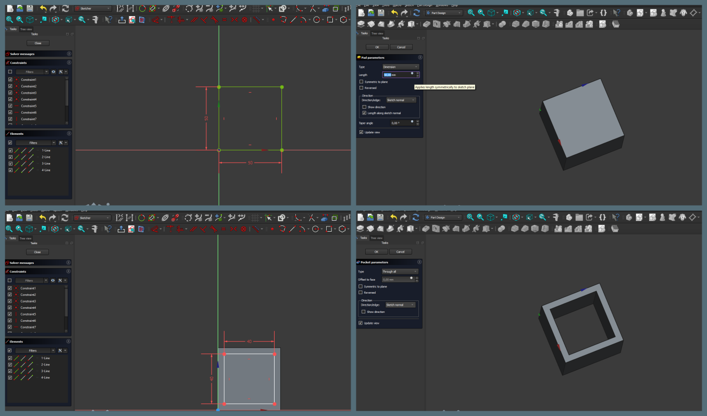
Task: Toggle Constraint1 checkbox in top-left constraints list
Action: (10, 80)
